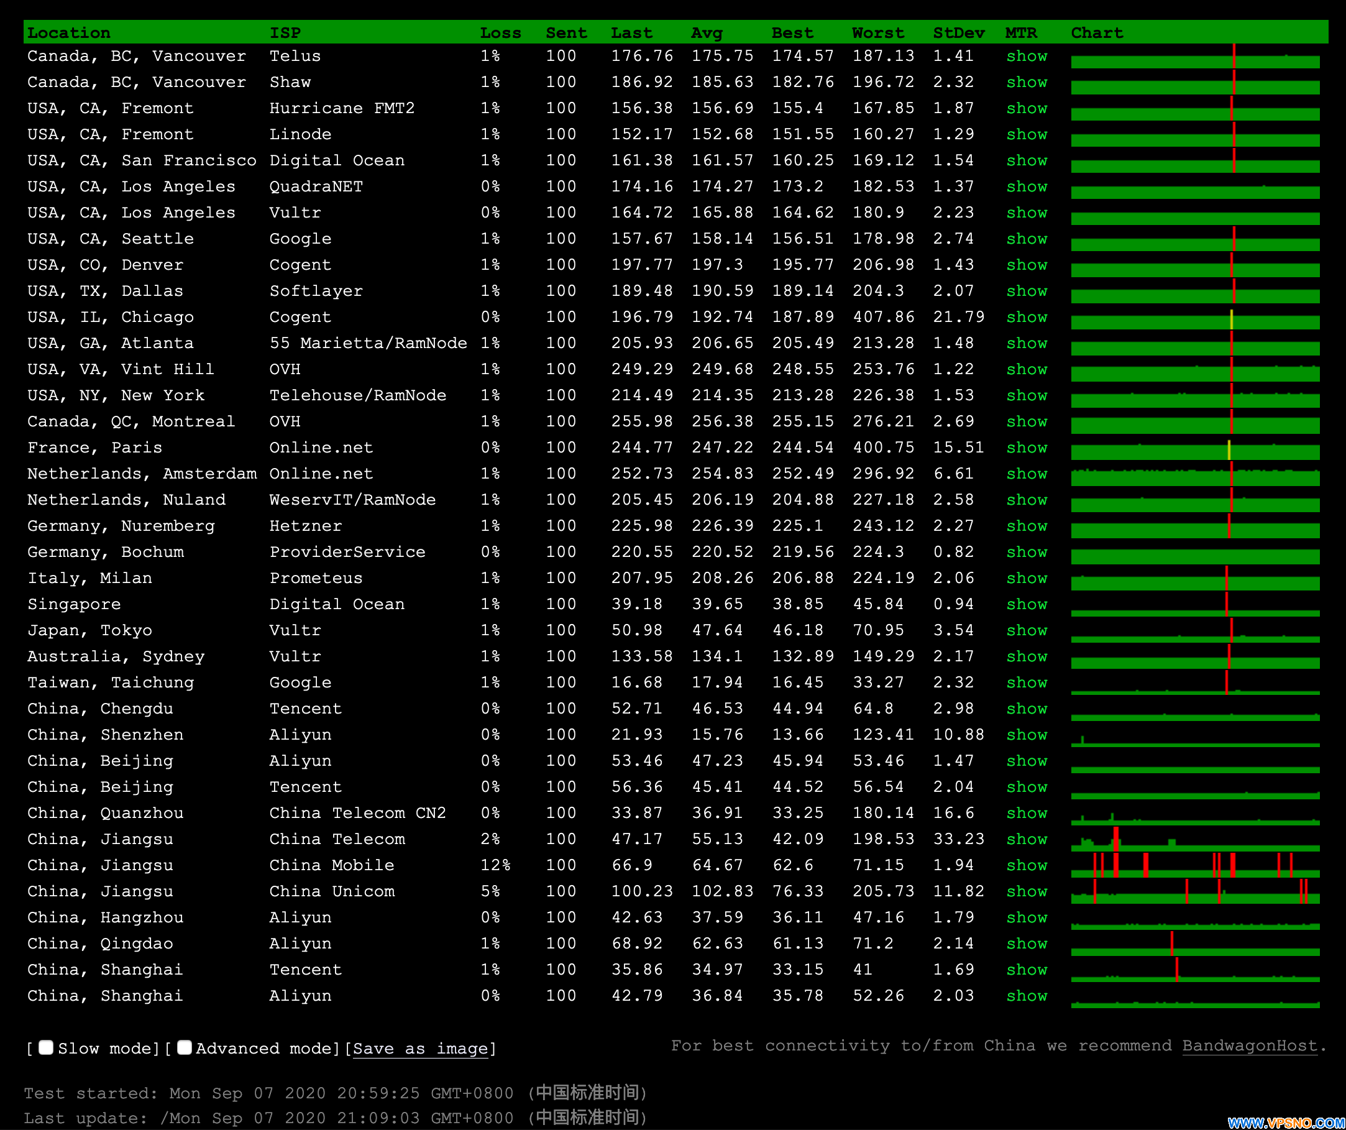This screenshot has width=1346, height=1130.
Task: Show MTR for Tokyo Vultr row
Action: (x=1027, y=631)
